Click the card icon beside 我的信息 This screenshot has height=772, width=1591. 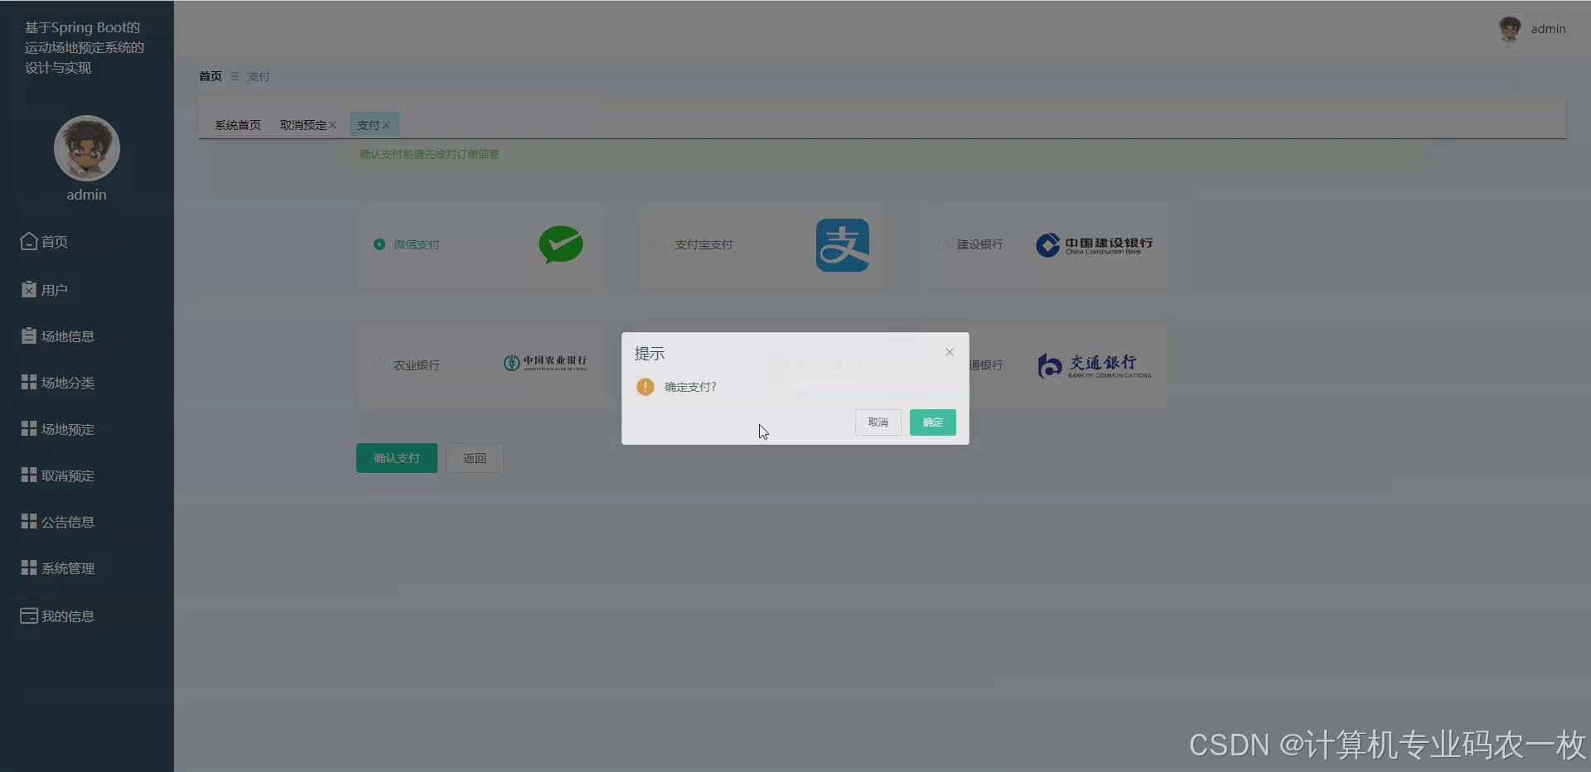(29, 615)
